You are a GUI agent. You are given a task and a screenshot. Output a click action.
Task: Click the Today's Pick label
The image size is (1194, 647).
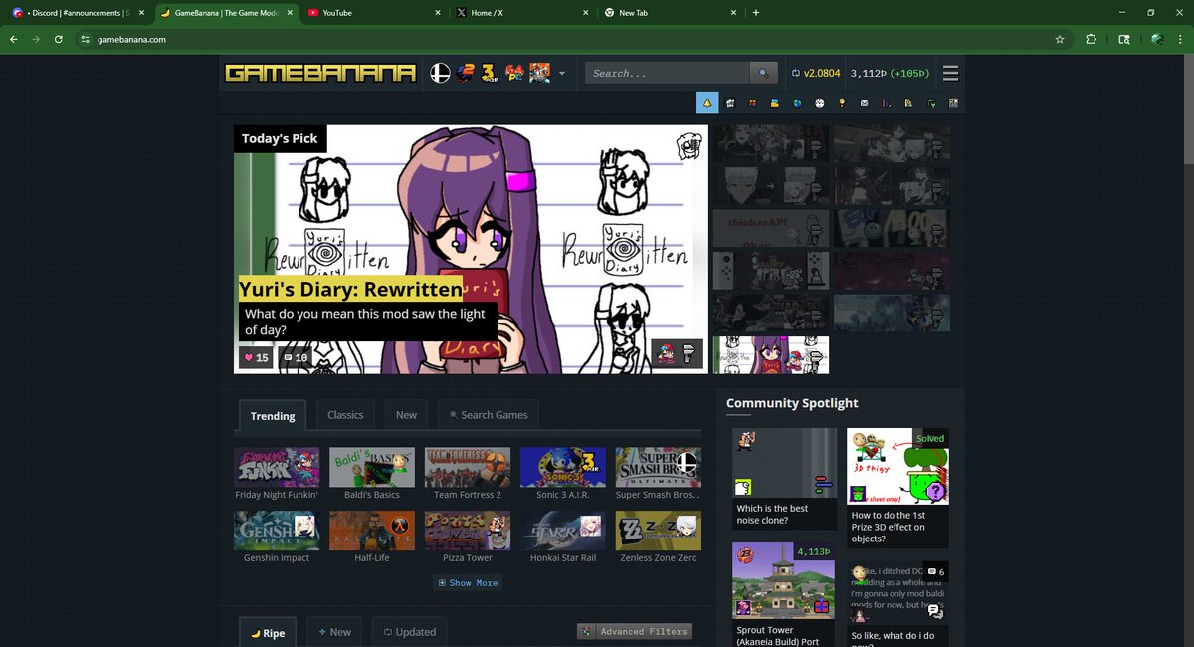point(280,138)
